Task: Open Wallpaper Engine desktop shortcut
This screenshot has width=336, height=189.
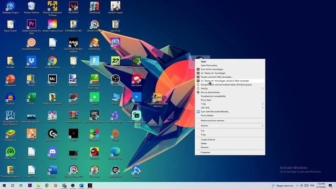Action: tap(10, 8)
